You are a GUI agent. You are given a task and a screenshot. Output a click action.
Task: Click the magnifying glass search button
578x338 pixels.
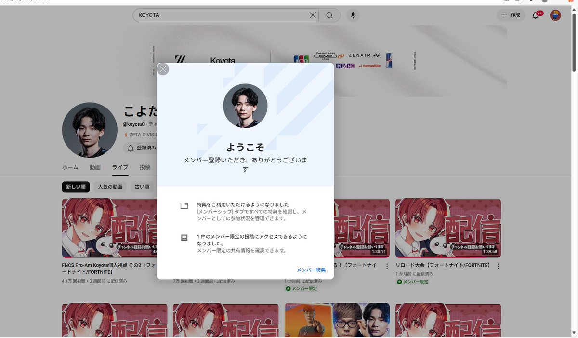click(x=329, y=15)
